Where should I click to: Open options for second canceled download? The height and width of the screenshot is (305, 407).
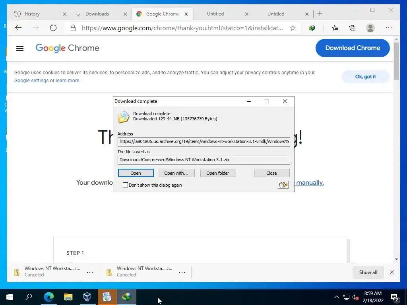click(x=182, y=272)
